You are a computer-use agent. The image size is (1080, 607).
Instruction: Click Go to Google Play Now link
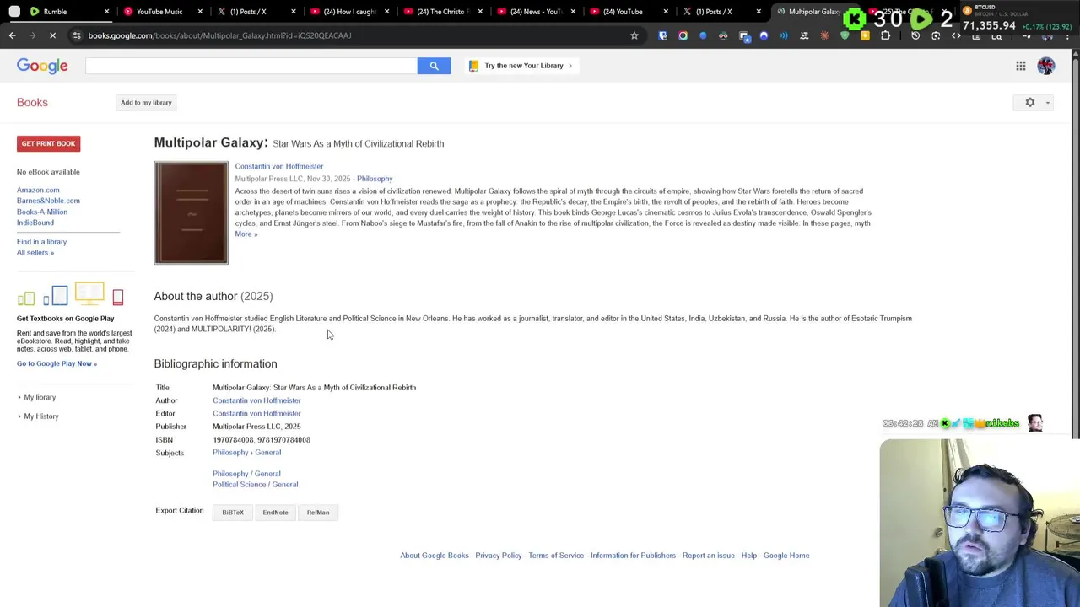point(57,363)
